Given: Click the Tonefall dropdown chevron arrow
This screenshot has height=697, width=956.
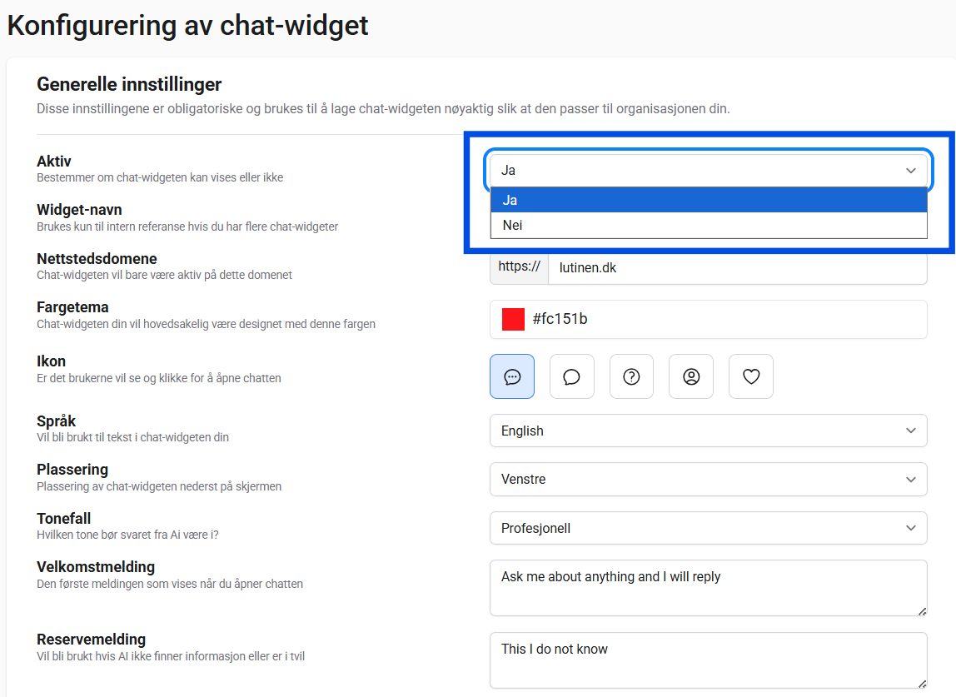Looking at the screenshot, I should (x=911, y=528).
